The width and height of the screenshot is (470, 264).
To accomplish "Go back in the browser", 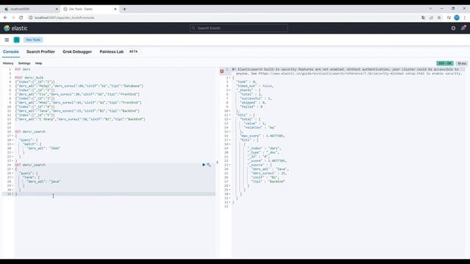I will click(5, 18).
